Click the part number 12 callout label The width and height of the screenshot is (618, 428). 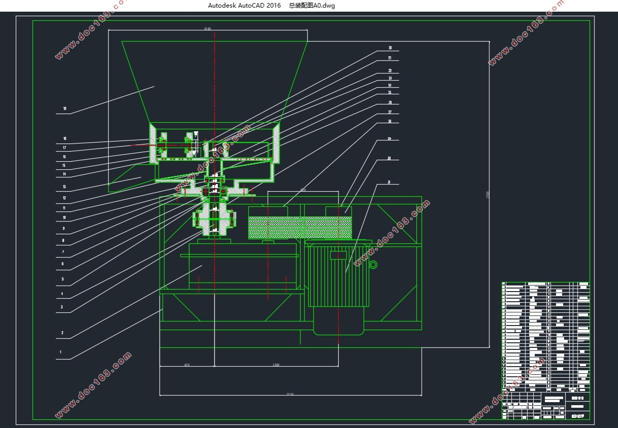(x=64, y=198)
